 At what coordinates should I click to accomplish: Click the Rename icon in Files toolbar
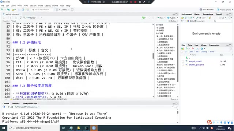(197, 48)
